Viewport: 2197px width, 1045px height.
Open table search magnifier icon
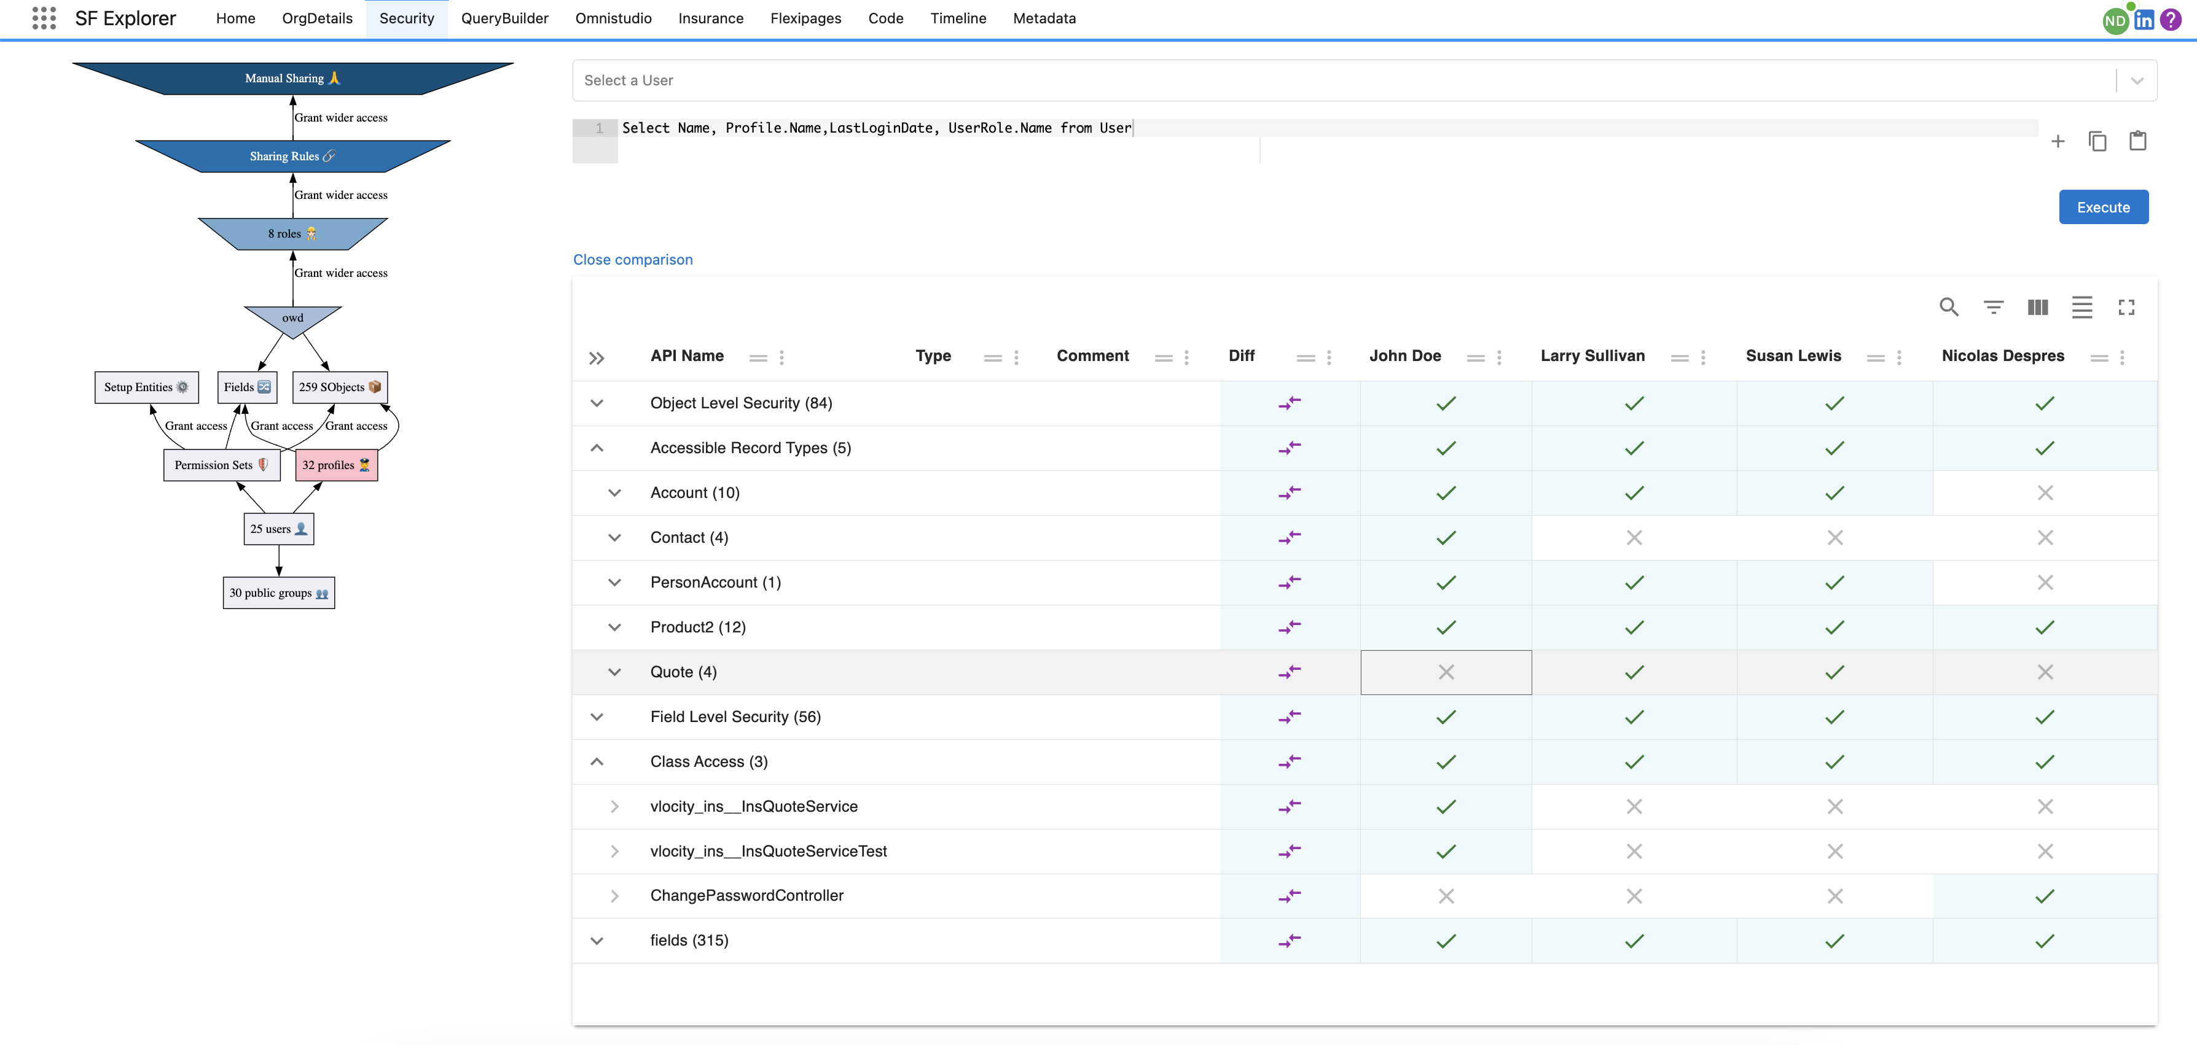(x=1948, y=307)
